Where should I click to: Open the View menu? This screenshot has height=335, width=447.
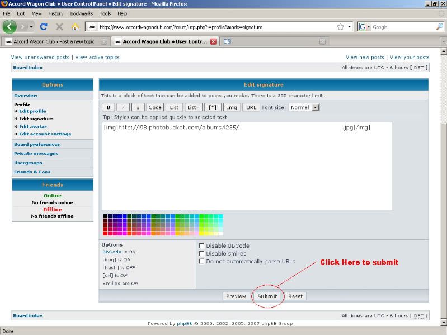coord(37,13)
